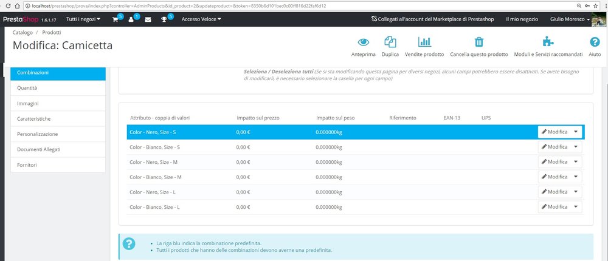Open the Accesso Veloce dropdown

point(201,19)
